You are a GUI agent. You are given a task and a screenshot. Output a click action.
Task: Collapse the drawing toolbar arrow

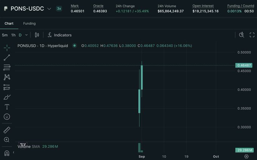14,152
